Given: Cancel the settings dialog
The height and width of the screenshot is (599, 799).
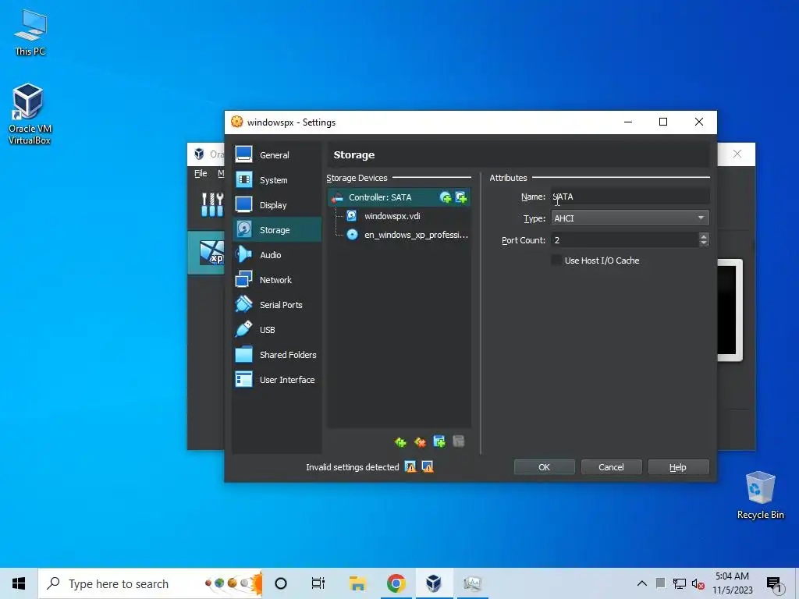Looking at the screenshot, I should pyautogui.click(x=611, y=467).
